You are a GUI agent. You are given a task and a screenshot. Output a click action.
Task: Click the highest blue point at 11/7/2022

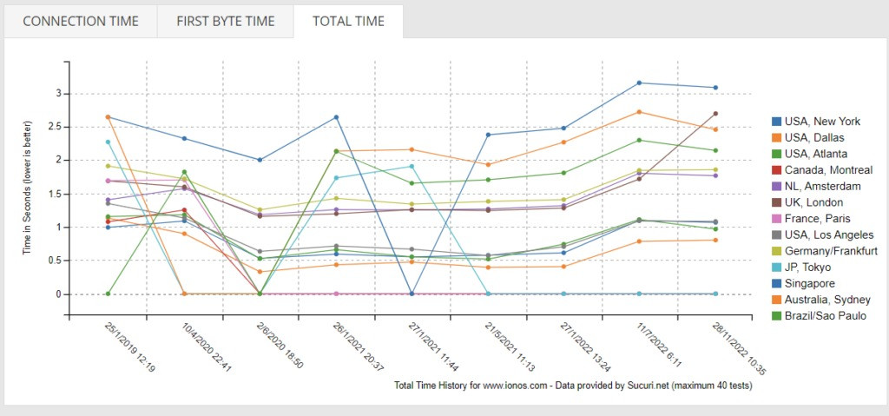coord(639,83)
